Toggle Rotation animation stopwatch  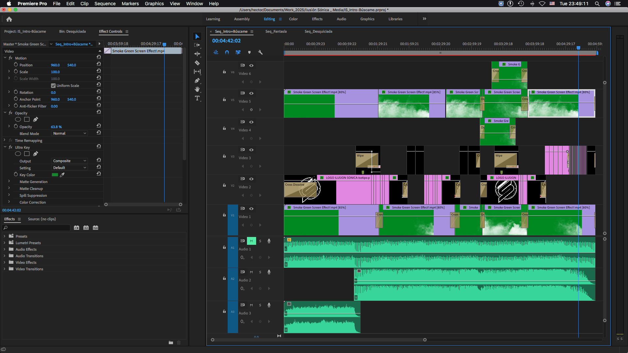(16, 92)
